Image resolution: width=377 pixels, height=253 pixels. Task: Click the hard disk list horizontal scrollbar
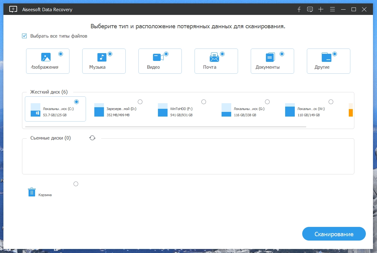point(166,127)
